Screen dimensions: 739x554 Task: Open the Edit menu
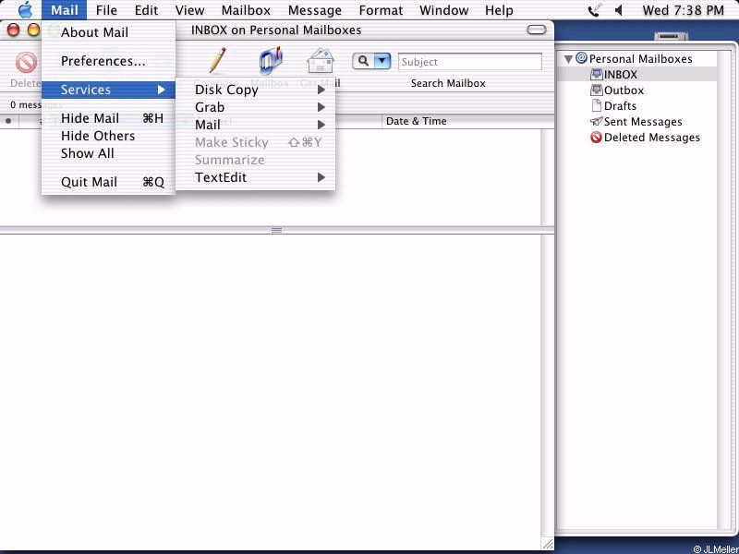(146, 10)
